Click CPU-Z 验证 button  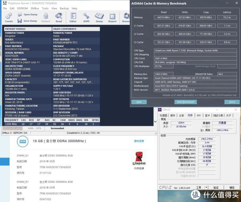coord(216,188)
